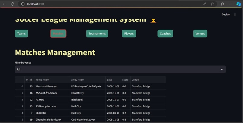Switch to Tournaments section

pyautogui.click(x=97, y=34)
